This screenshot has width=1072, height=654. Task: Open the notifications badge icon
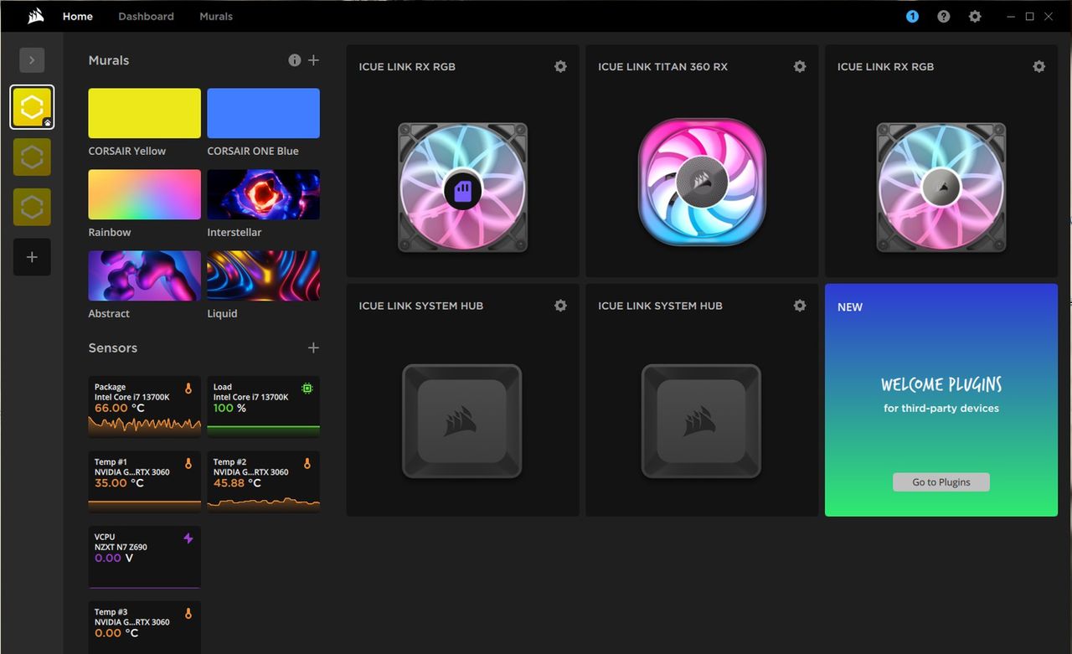tap(912, 16)
